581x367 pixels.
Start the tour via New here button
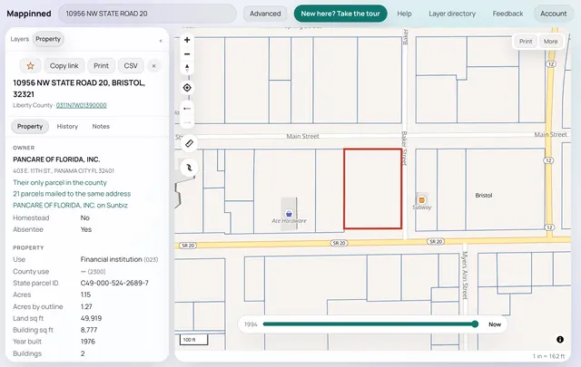pyautogui.click(x=340, y=14)
